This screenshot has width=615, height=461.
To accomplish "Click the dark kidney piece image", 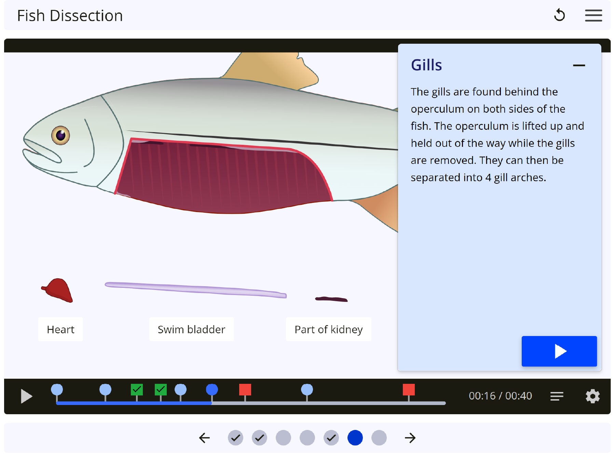I will [331, 299].
